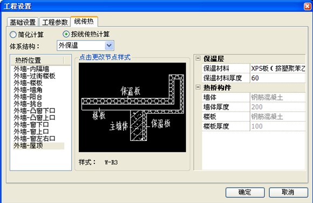Click the 取消 button
Screen dimensions: 313x203
[288, 192]
